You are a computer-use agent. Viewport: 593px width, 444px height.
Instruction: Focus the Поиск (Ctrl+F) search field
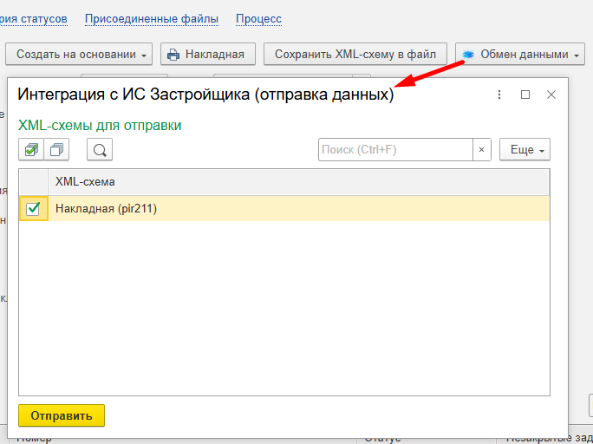click(x=394, y=150)
